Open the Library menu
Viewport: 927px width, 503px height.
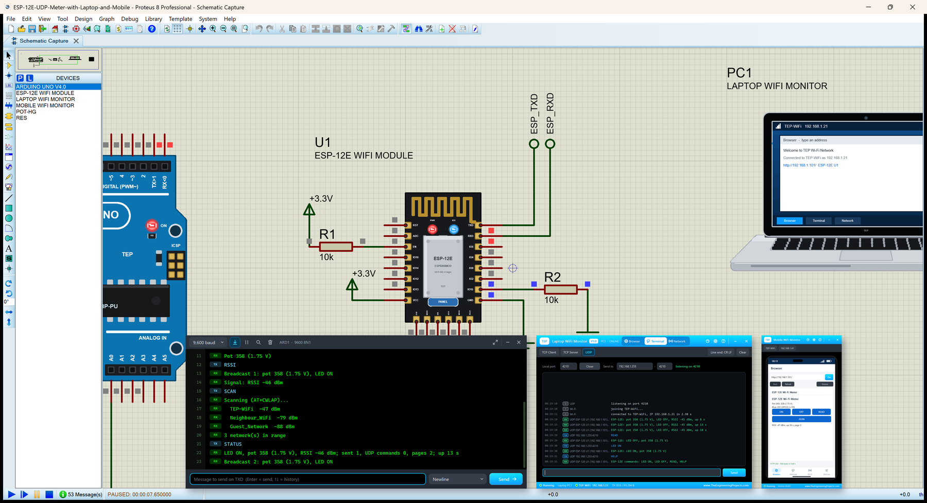[153, 19]
